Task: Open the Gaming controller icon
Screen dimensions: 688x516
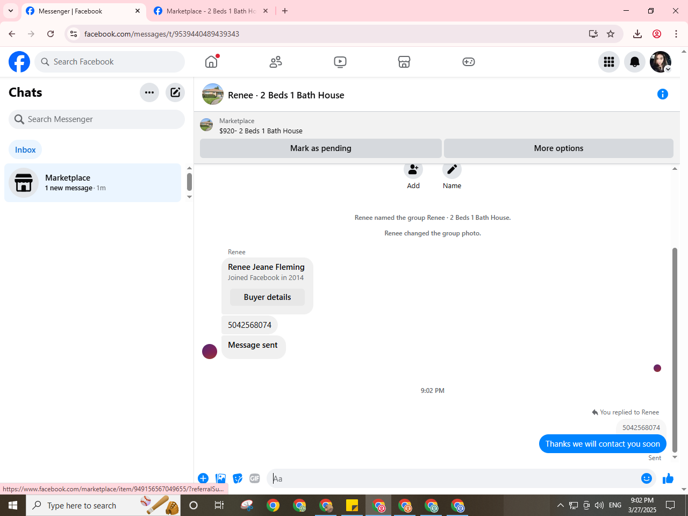Action: click(x=469, y=62)
